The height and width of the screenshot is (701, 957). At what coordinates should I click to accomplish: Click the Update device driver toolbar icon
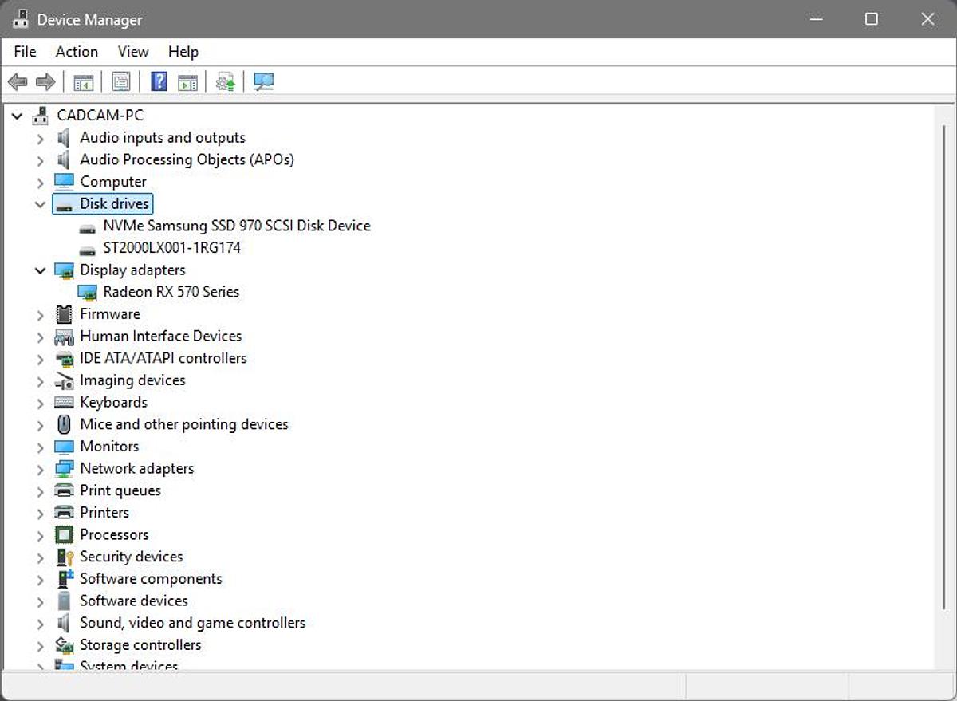(x=226, y=81)
